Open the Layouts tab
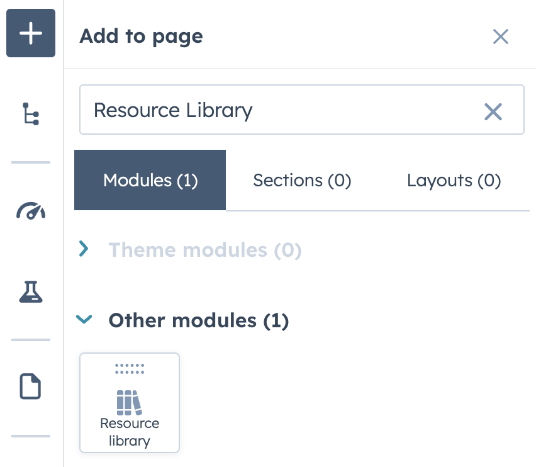The height and width of the screenshot is (467, 536). (454, 180)
